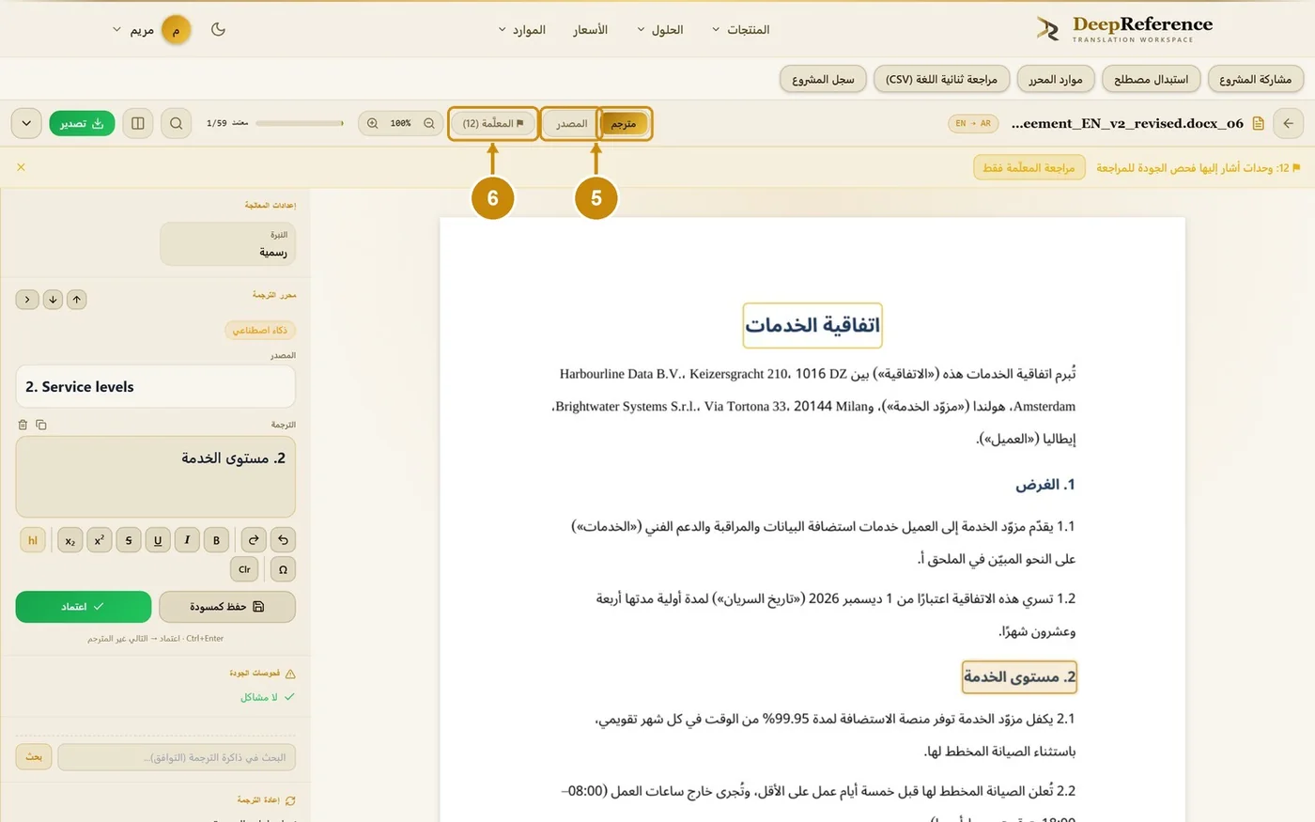
Task: Open the مريم user account menu
Action: [x=151, y=30]
